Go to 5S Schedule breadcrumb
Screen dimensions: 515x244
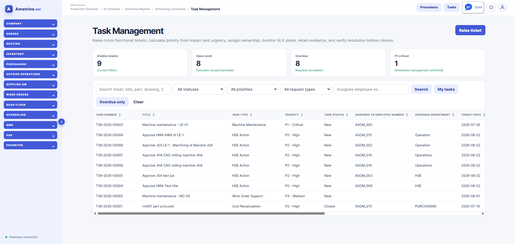(112, 9)
